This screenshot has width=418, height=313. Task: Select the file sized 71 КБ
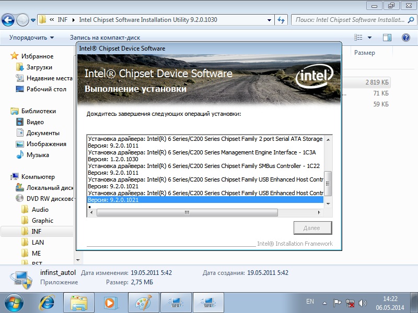[x=381, y=93]
